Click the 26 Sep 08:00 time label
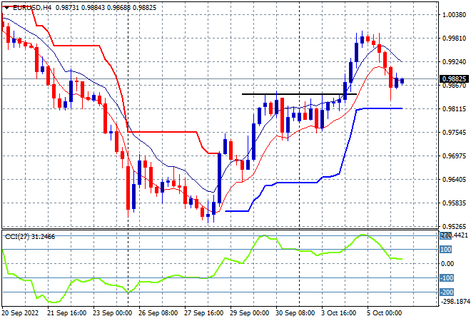Image resolution: width=471 pixels, height=321 pixels. [x=158, y=313]
